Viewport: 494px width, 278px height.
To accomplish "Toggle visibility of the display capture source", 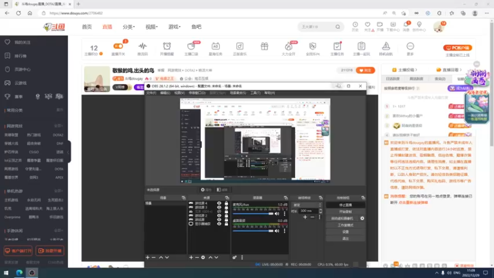I will pos(219,224).
